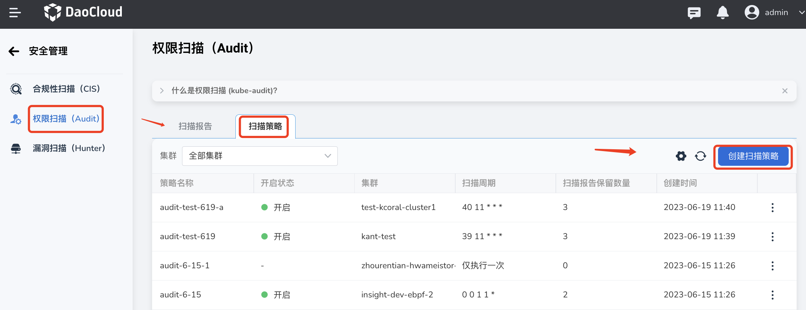
Task: Open the 全部集群 cluster dropdown
Action: pyautogui.click(x=260, y=156)
